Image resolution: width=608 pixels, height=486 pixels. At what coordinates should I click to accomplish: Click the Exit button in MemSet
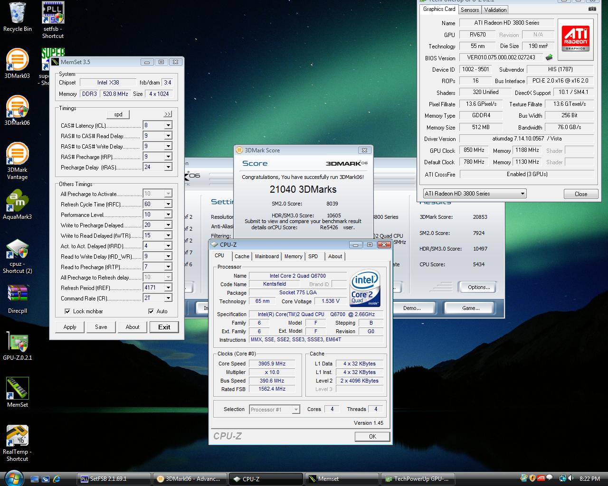coord(164,327)
